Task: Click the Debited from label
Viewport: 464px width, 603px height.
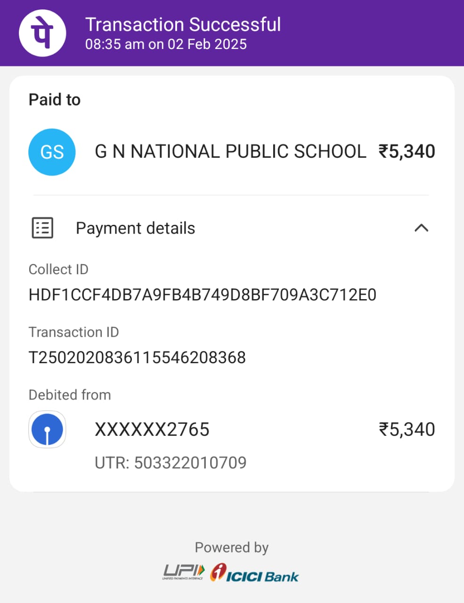Action: coord(70,395)
